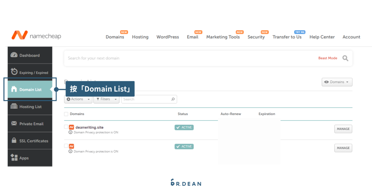The height and width of the screenshot is (194, 372).
Task: Open the Apps sidebar icon
Action: pyautogui.click(x=14, y=158)
